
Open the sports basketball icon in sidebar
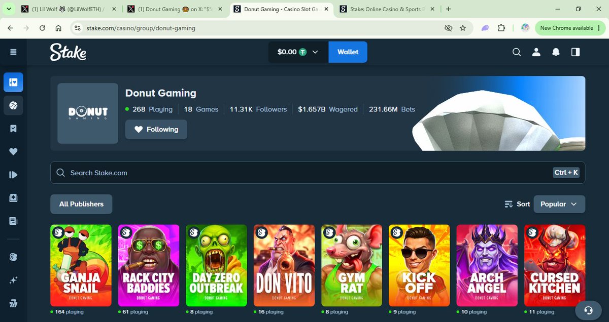[13, 105]
